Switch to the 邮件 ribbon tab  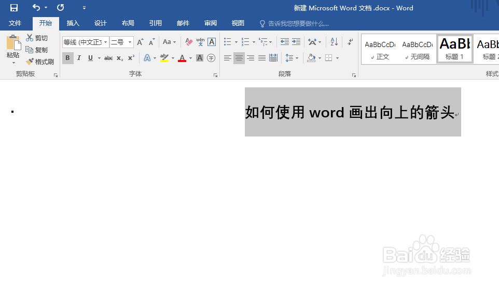(183, 23)
